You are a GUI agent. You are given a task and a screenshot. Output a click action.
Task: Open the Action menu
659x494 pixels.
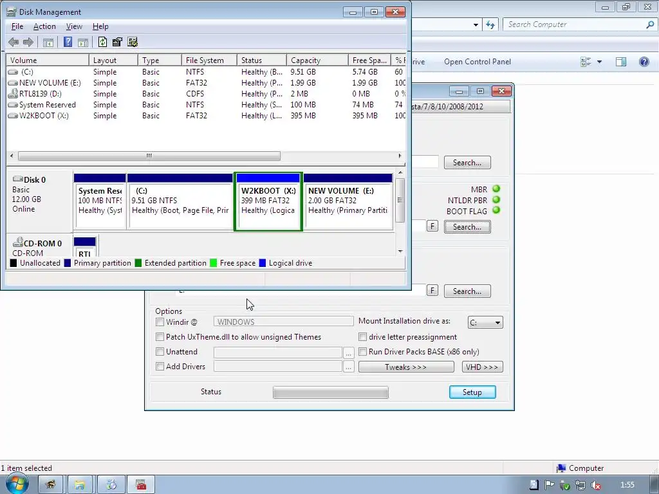click(x=44, y=26)
